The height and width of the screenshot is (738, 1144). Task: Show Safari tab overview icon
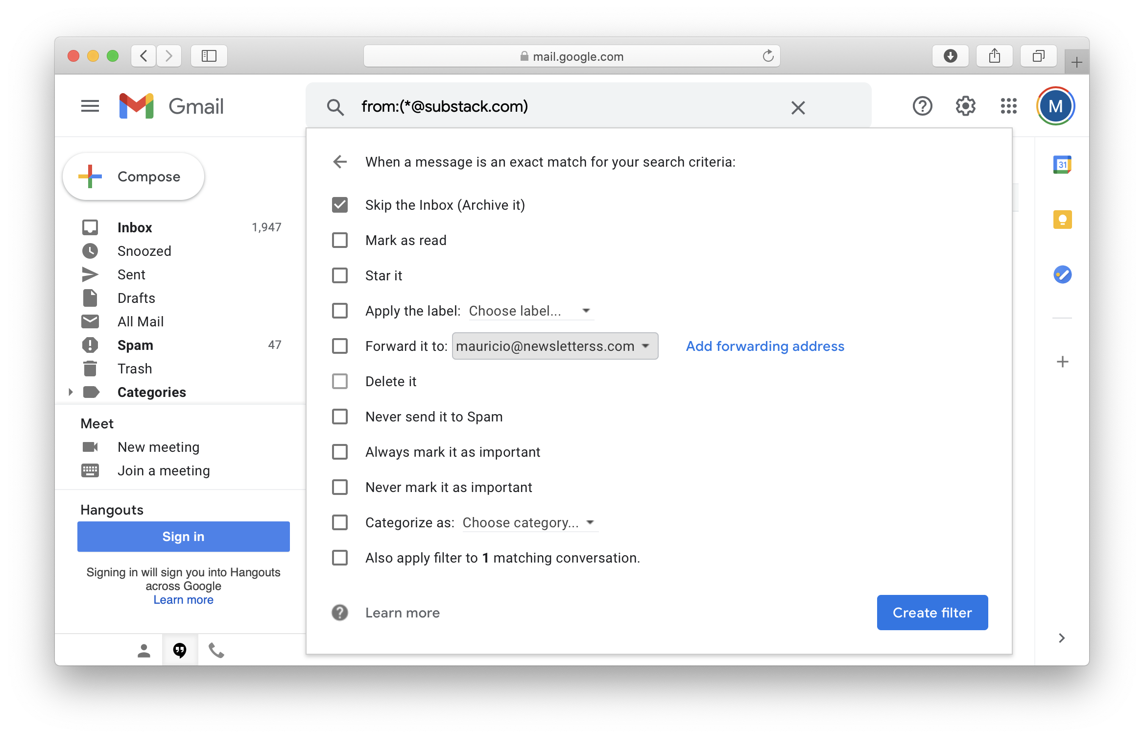coord(1038,56)
